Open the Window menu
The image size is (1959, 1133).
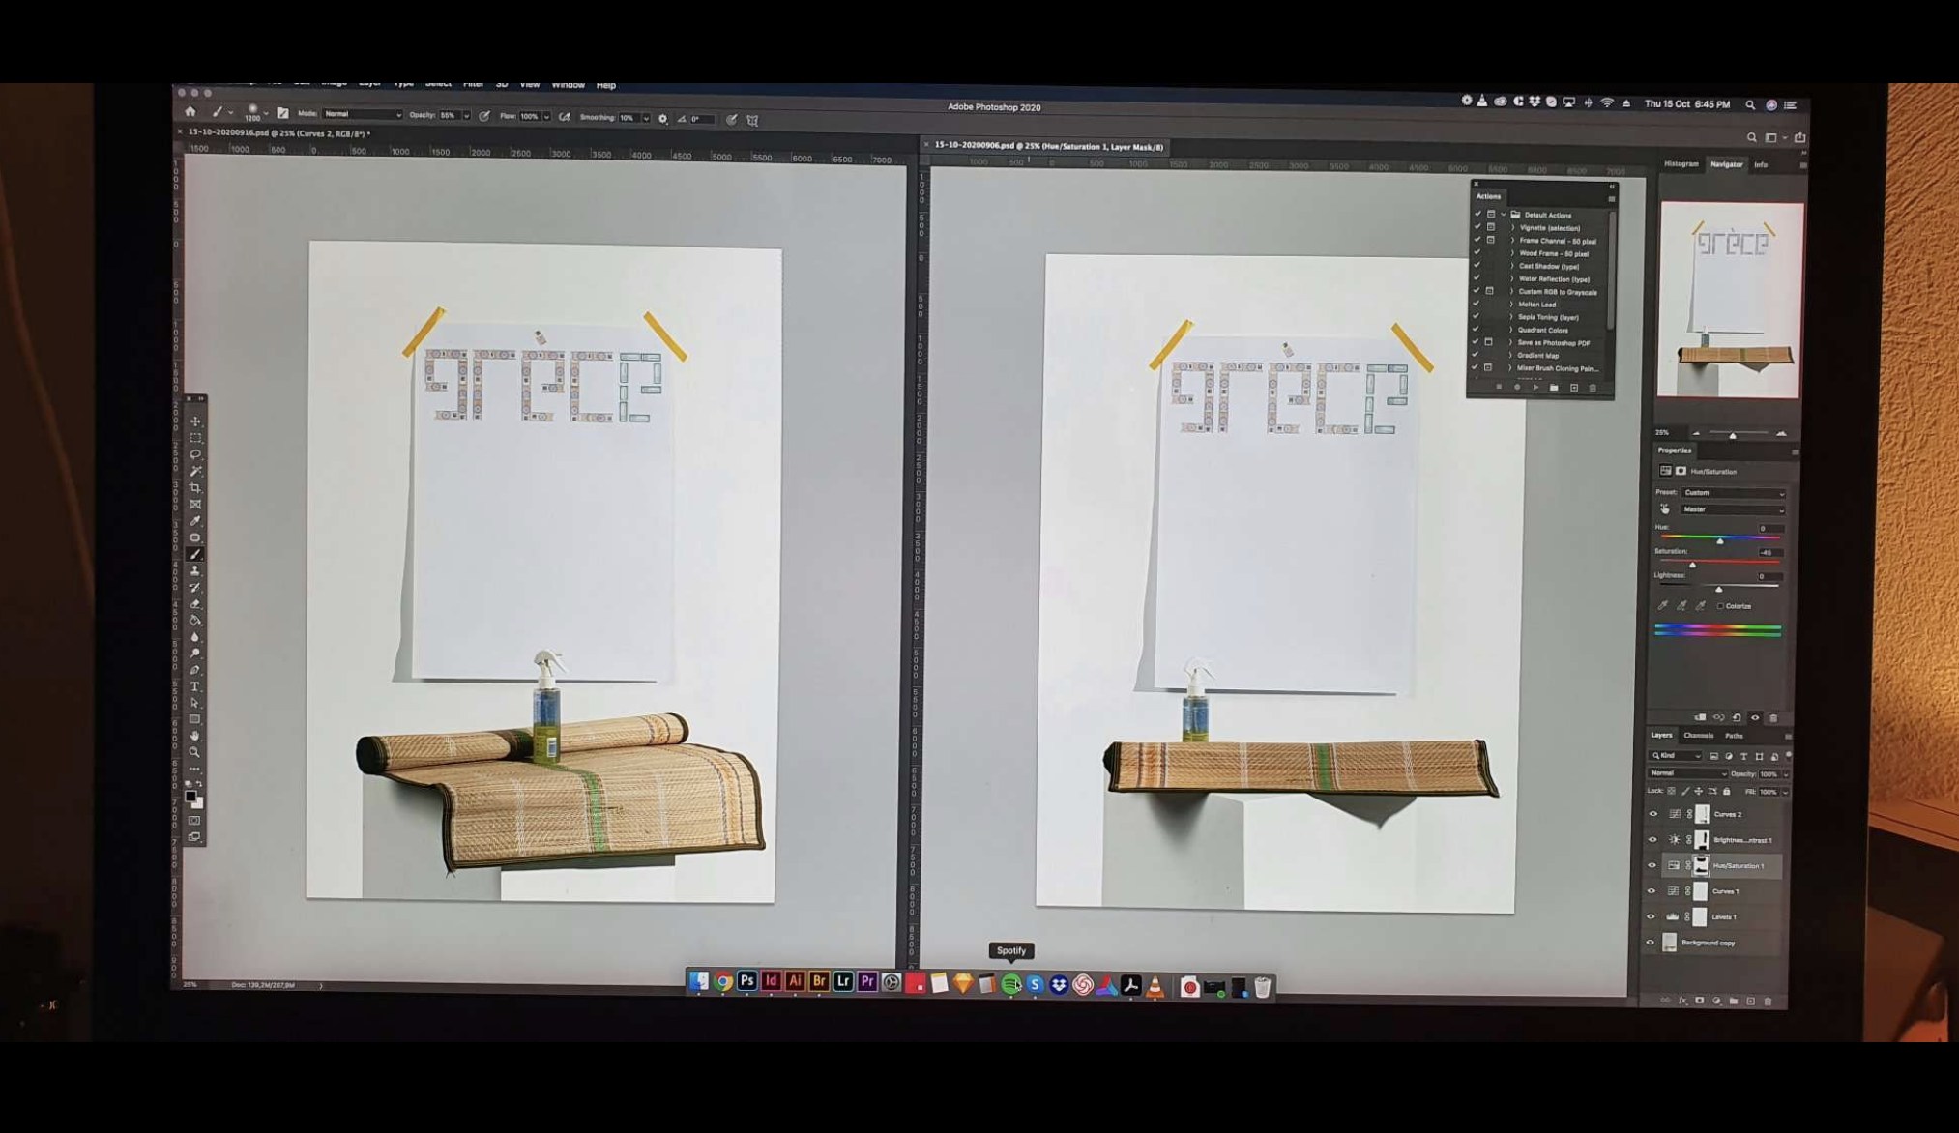[568, 85]
